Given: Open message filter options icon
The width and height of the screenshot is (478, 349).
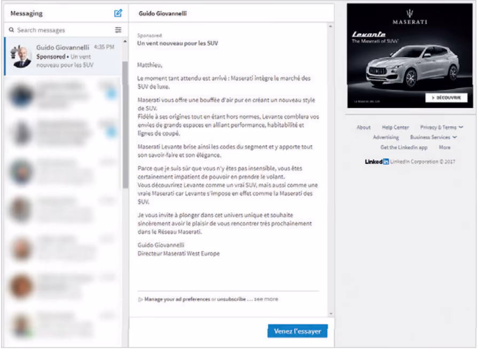Looking at the screenshot, I should pyautogui.click(x=118, y=30).
